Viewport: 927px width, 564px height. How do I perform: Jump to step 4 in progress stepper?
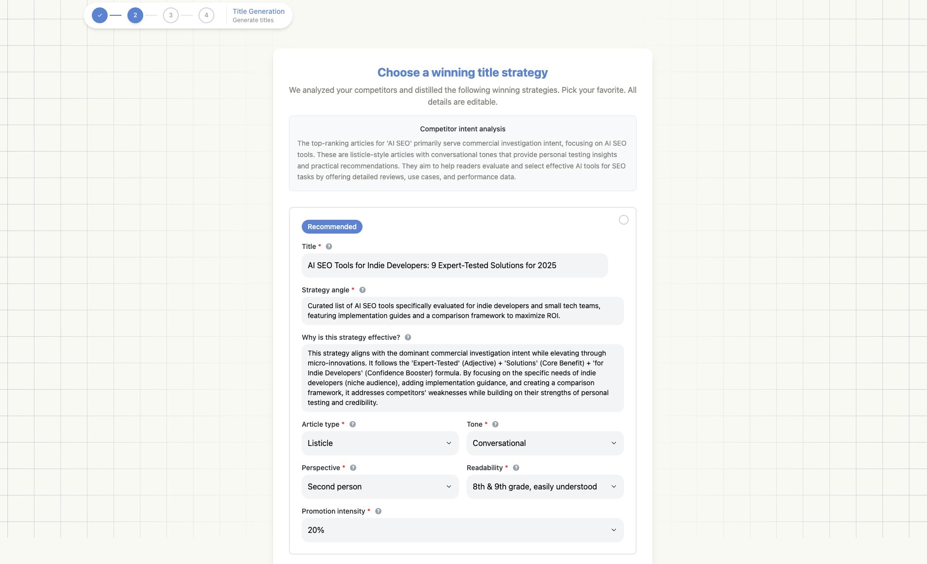[206, 15]
